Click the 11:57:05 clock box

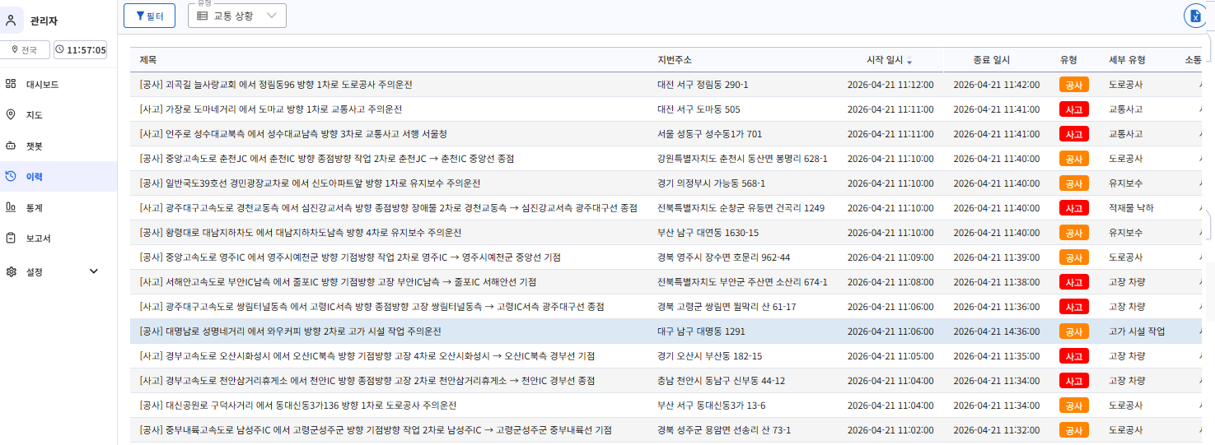[81, 50]
